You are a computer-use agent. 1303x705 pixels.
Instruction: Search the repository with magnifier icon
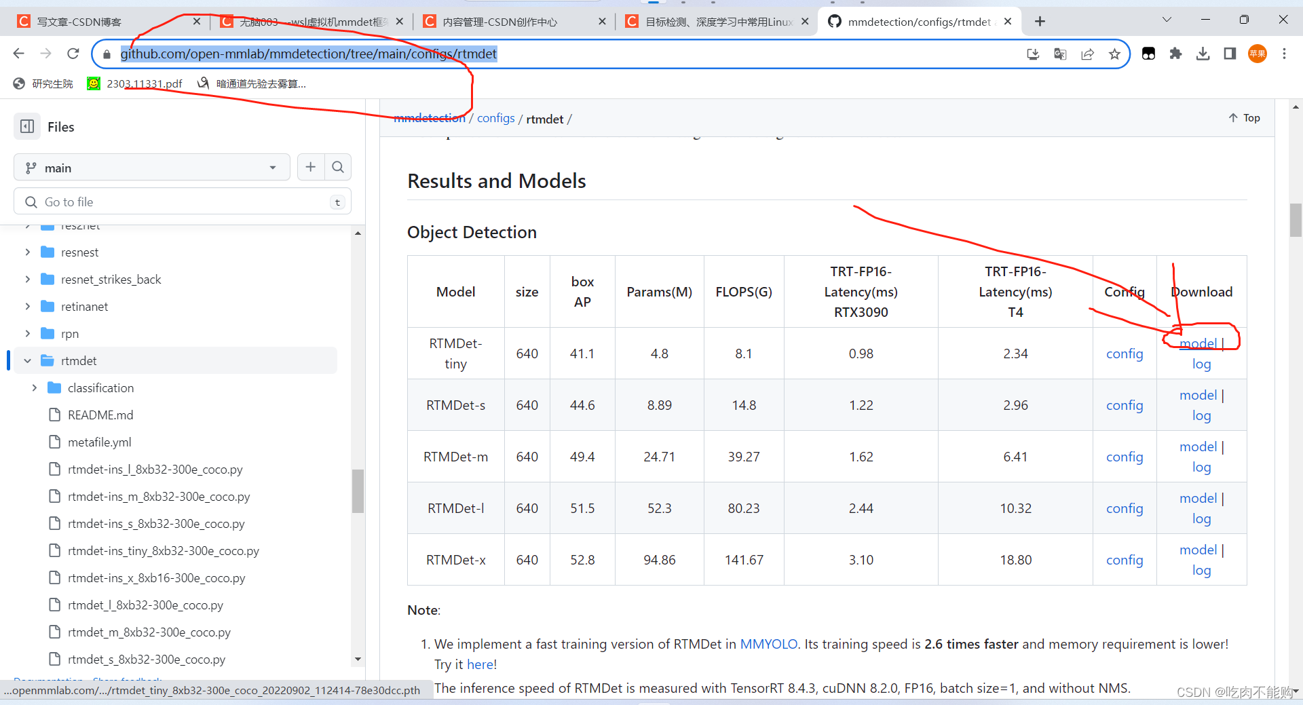coord(338,167)
